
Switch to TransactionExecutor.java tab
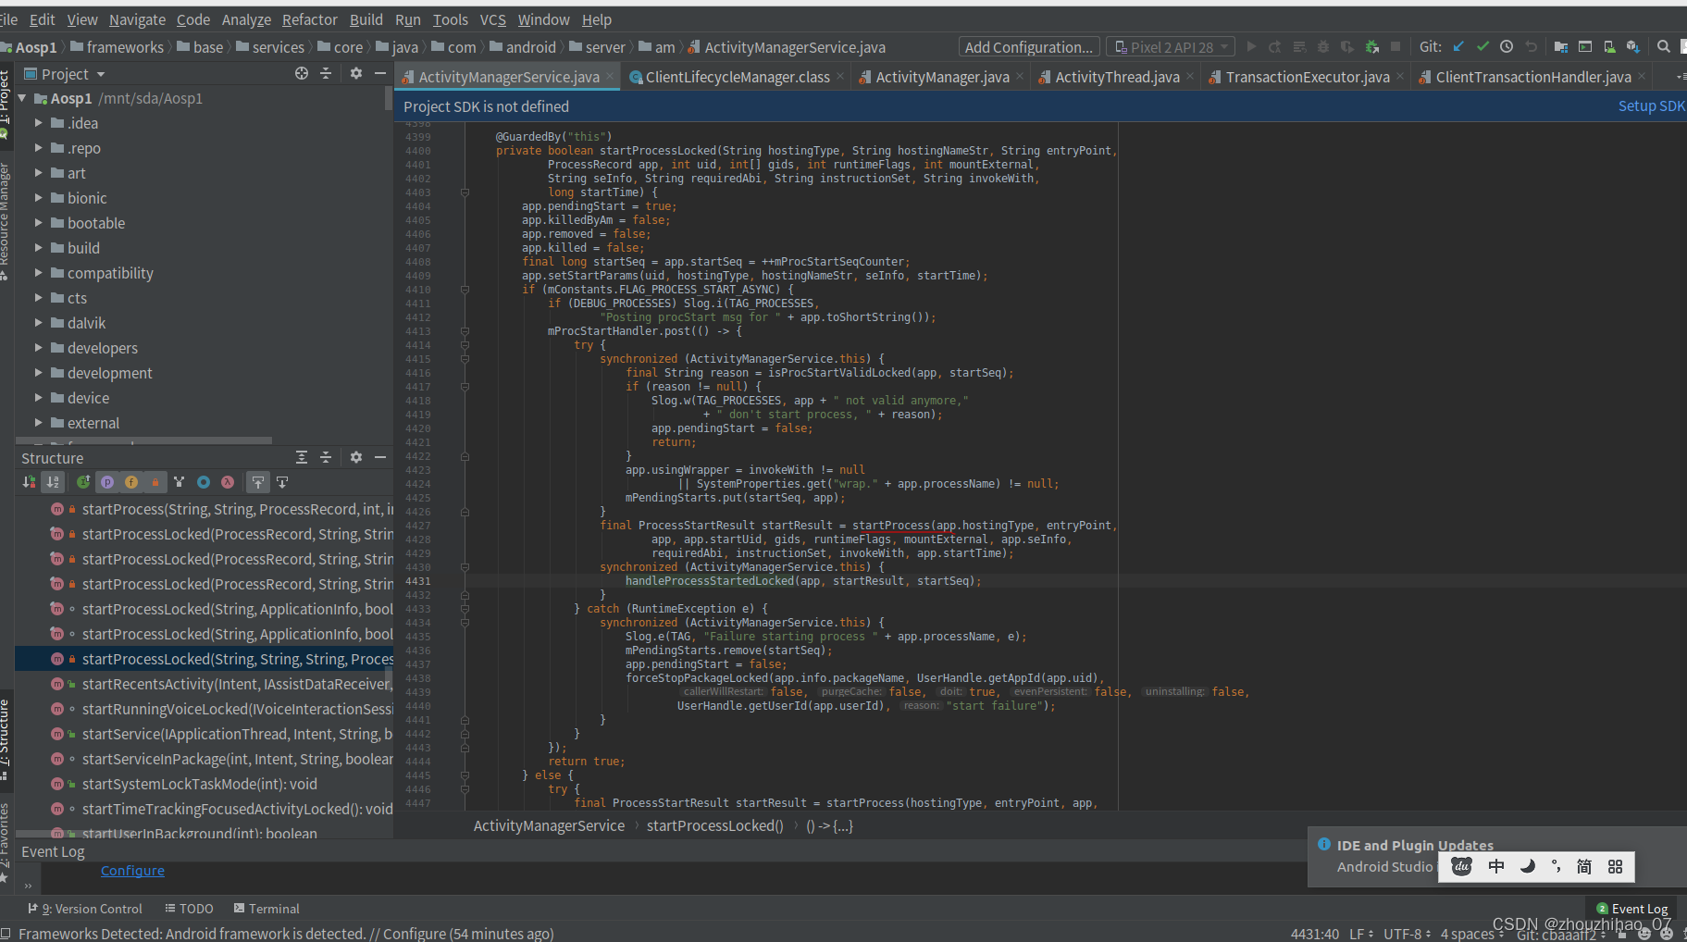(1307, 77)
